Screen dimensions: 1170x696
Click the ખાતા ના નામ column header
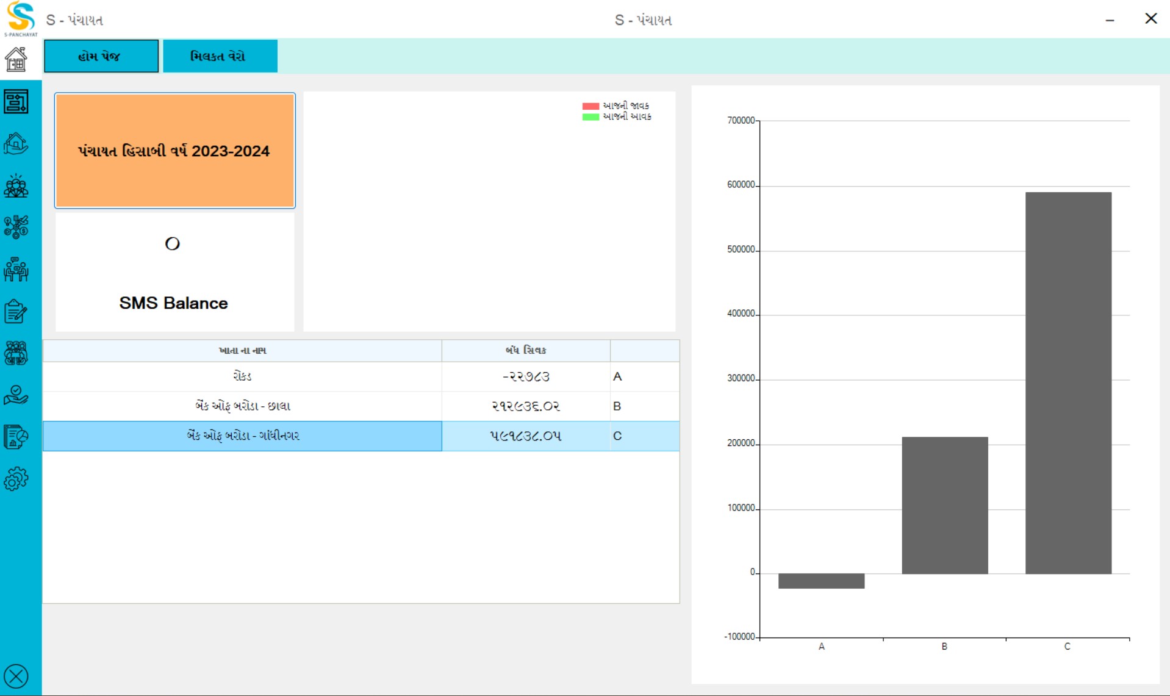[242, 351]
